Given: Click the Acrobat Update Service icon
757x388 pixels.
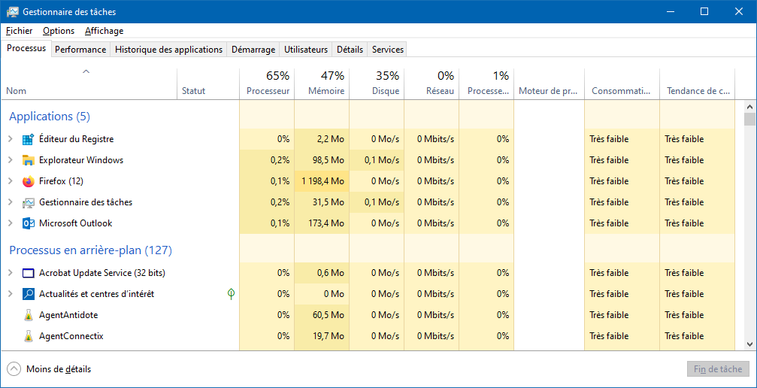Looking at the screenshot, I should (x=29, y=273).
